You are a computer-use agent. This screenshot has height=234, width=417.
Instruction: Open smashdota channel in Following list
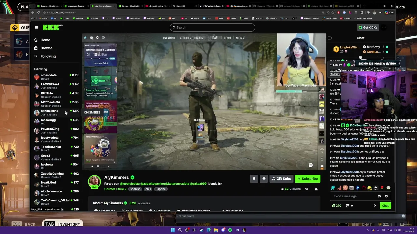56,77
